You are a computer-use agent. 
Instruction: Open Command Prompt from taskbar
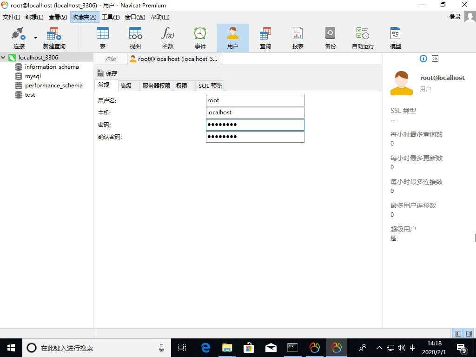(293, 348)
